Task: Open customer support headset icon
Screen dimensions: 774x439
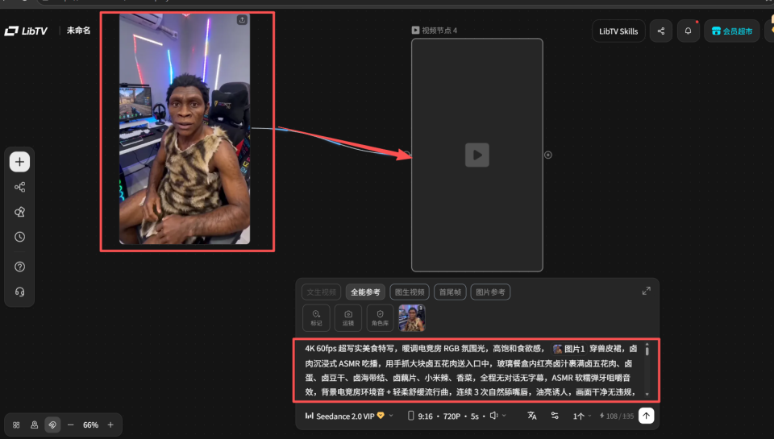Action: point(19,292)
